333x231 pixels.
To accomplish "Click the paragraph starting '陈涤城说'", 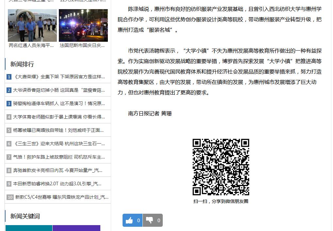I will click(x=220, y=20).
